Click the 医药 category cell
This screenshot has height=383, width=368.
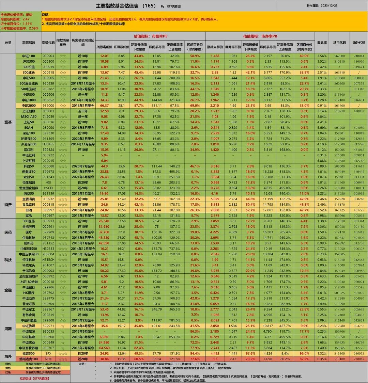[x=8, y=232]
